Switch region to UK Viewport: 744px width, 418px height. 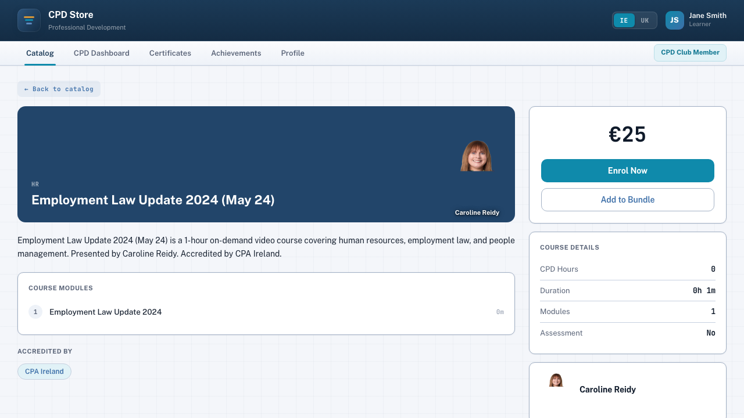[x=645, y=20]
